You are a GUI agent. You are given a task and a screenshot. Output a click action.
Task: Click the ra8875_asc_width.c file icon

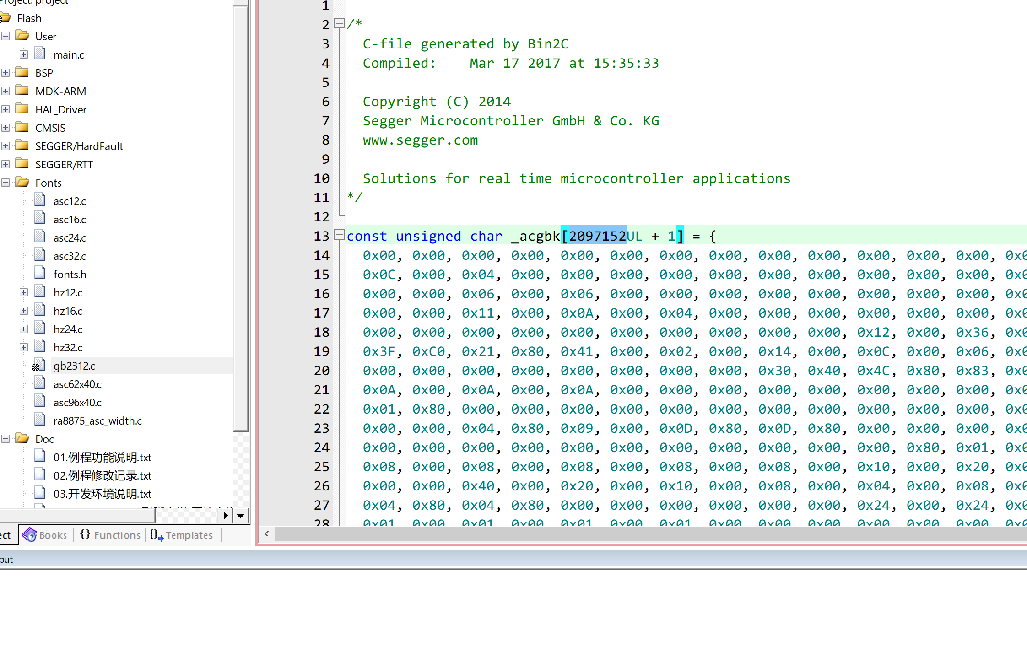[40, 419]
